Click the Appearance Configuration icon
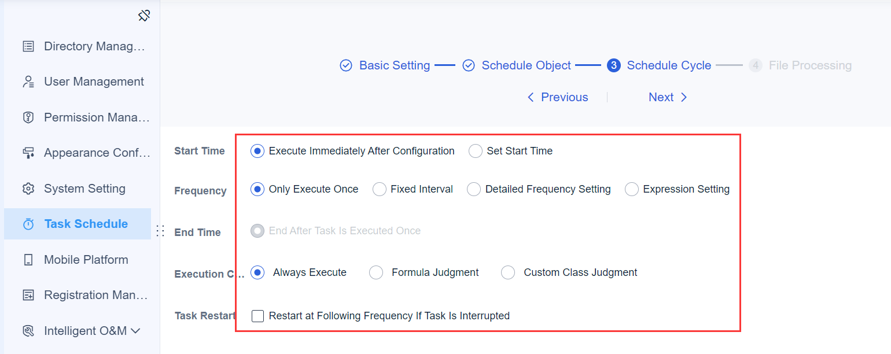 pyautogui.click(x=29, y=152)
